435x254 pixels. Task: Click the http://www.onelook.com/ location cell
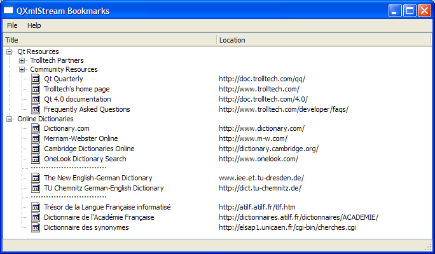258,159
